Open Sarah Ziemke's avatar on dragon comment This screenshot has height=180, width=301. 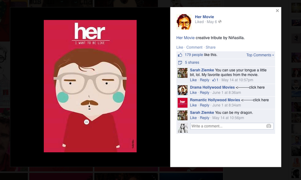pos(183,116)
